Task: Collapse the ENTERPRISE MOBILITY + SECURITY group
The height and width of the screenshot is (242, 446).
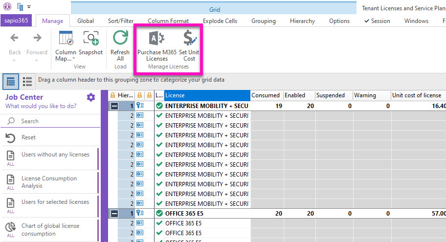Action: click(x=114, y=106)
